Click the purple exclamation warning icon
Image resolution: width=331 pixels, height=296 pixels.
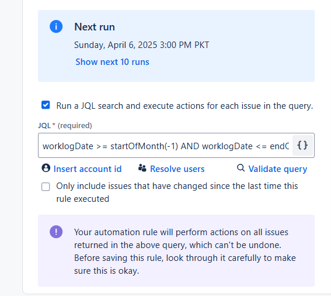[56, 232]
